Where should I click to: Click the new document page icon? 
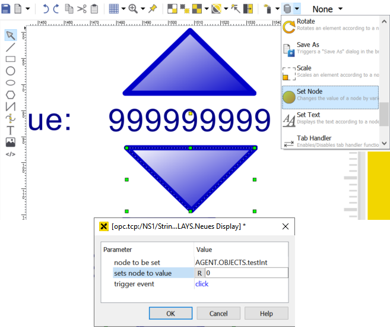(x=18, y=9)
